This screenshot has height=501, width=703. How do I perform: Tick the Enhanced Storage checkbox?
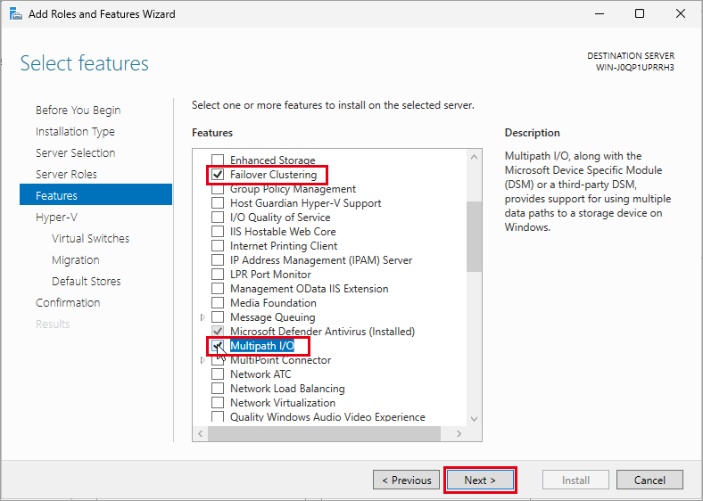[218, 160]
